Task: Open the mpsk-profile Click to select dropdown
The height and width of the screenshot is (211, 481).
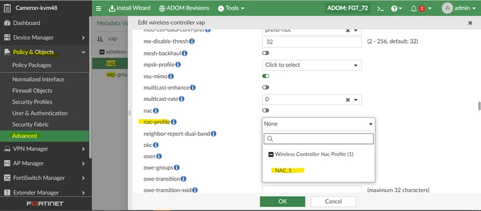Action: click(x=311, y=65)
